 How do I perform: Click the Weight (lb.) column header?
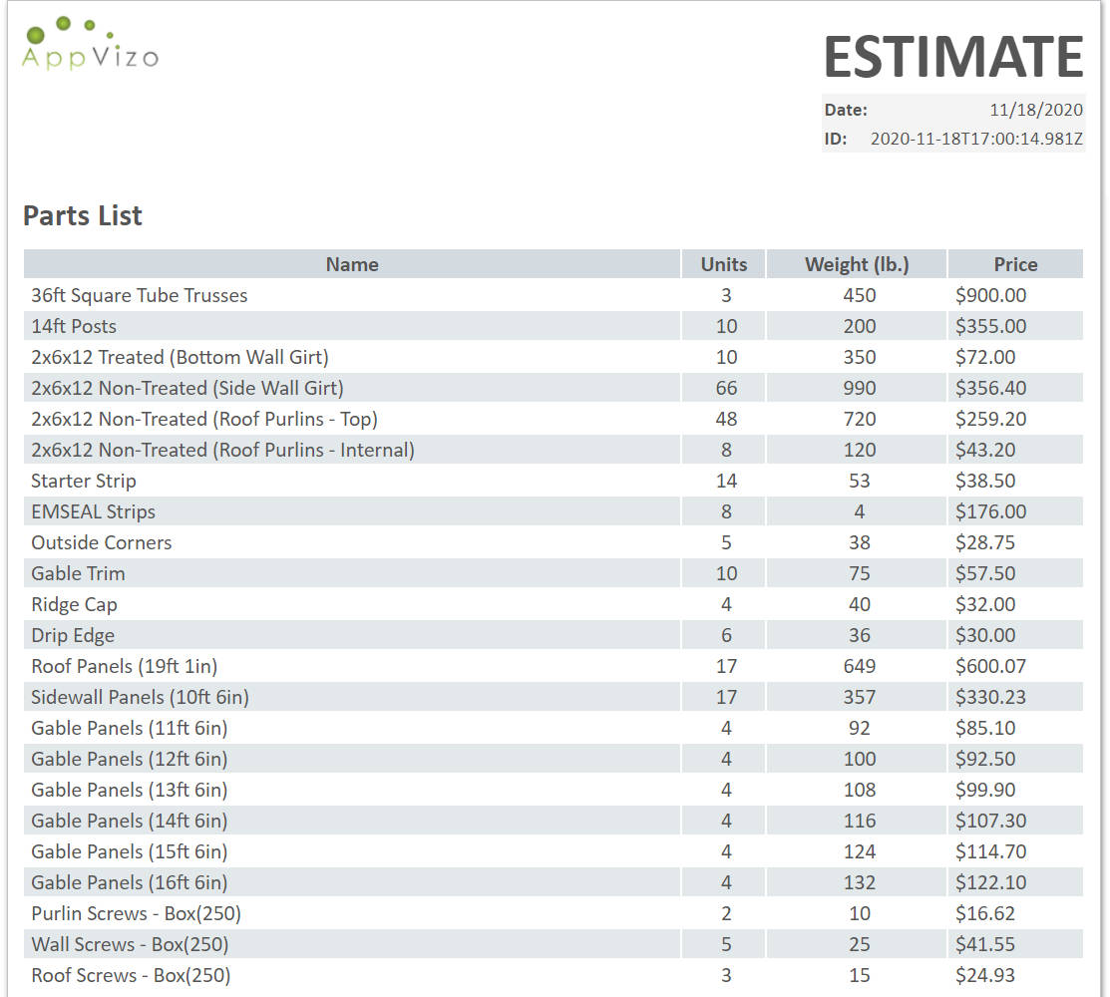coord(857,264)
